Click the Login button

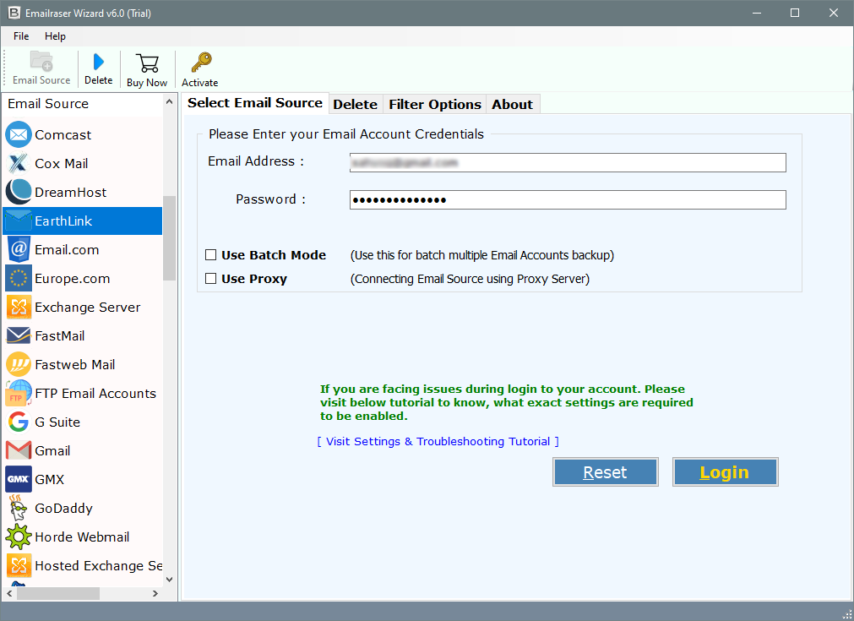[x=725, y=471]
